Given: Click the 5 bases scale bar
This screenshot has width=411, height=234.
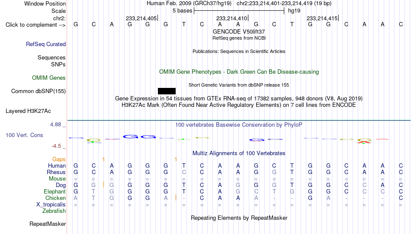Looking at the screenshot, I should 239,11.
